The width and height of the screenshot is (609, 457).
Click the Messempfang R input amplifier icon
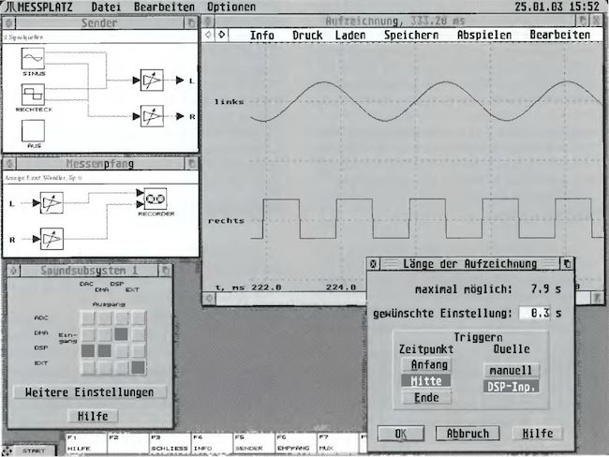point(51,239)
